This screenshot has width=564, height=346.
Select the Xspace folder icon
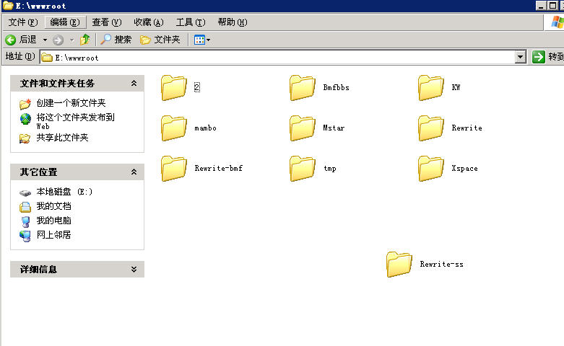point(431,169)
